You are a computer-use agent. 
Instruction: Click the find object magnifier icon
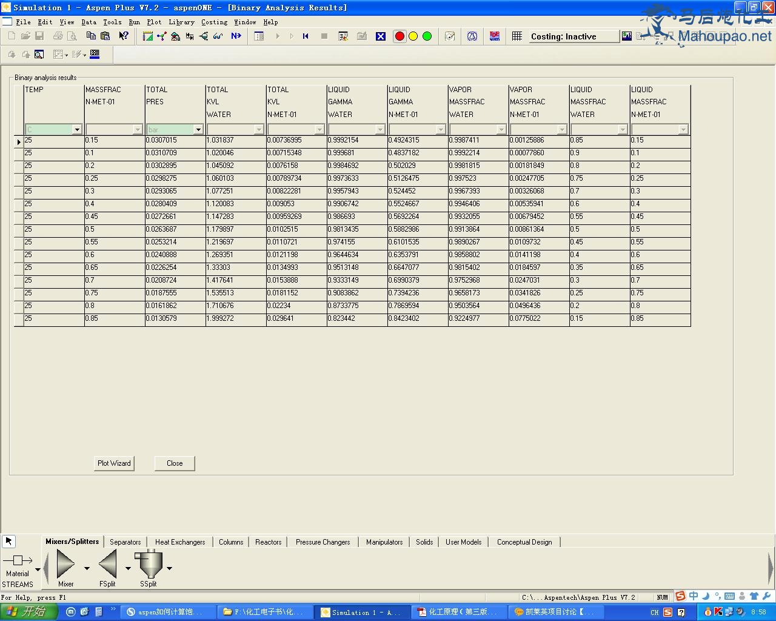(39, 55)
